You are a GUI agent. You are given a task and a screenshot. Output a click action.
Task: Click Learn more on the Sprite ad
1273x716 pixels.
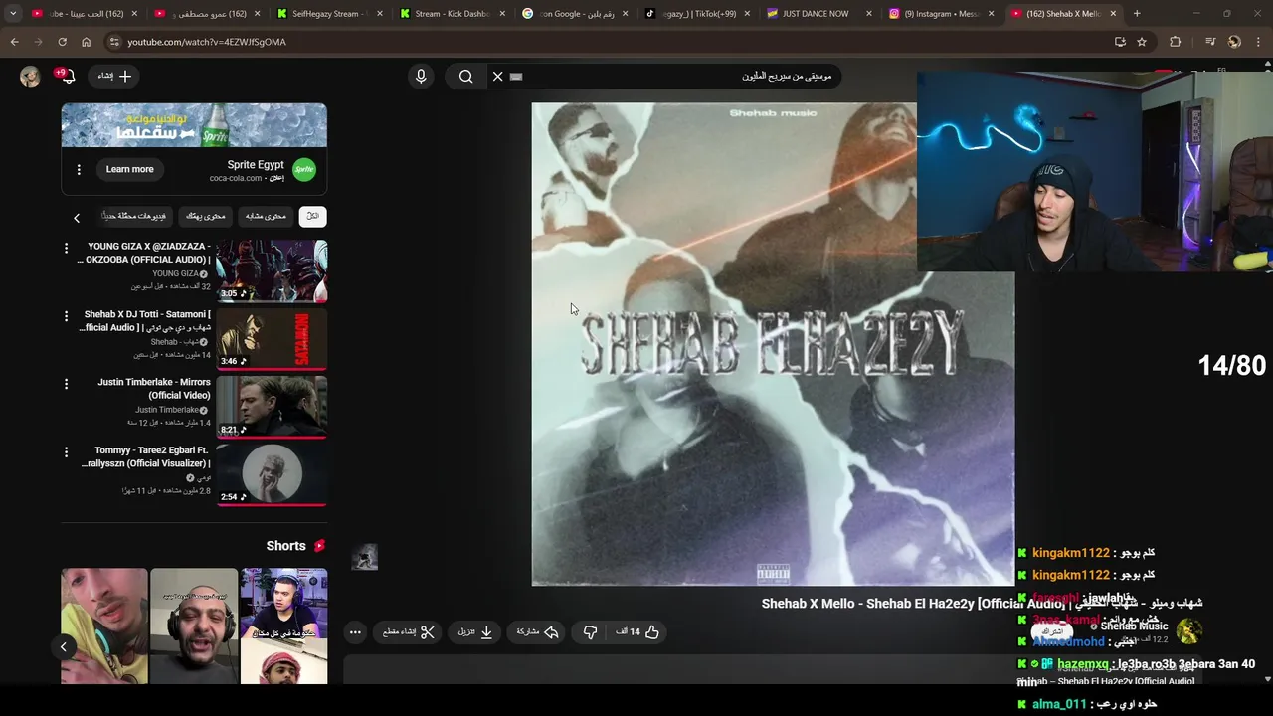[x=130, y=169]
